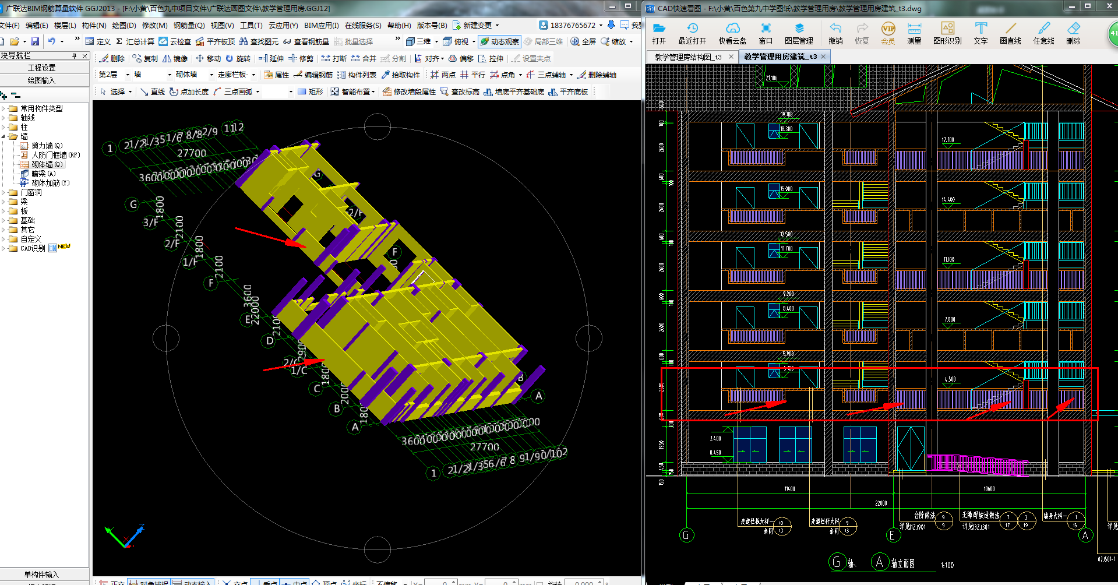Open 构件列表 component list
Screen dimensions: 1118x585
[x=357, y=75]
